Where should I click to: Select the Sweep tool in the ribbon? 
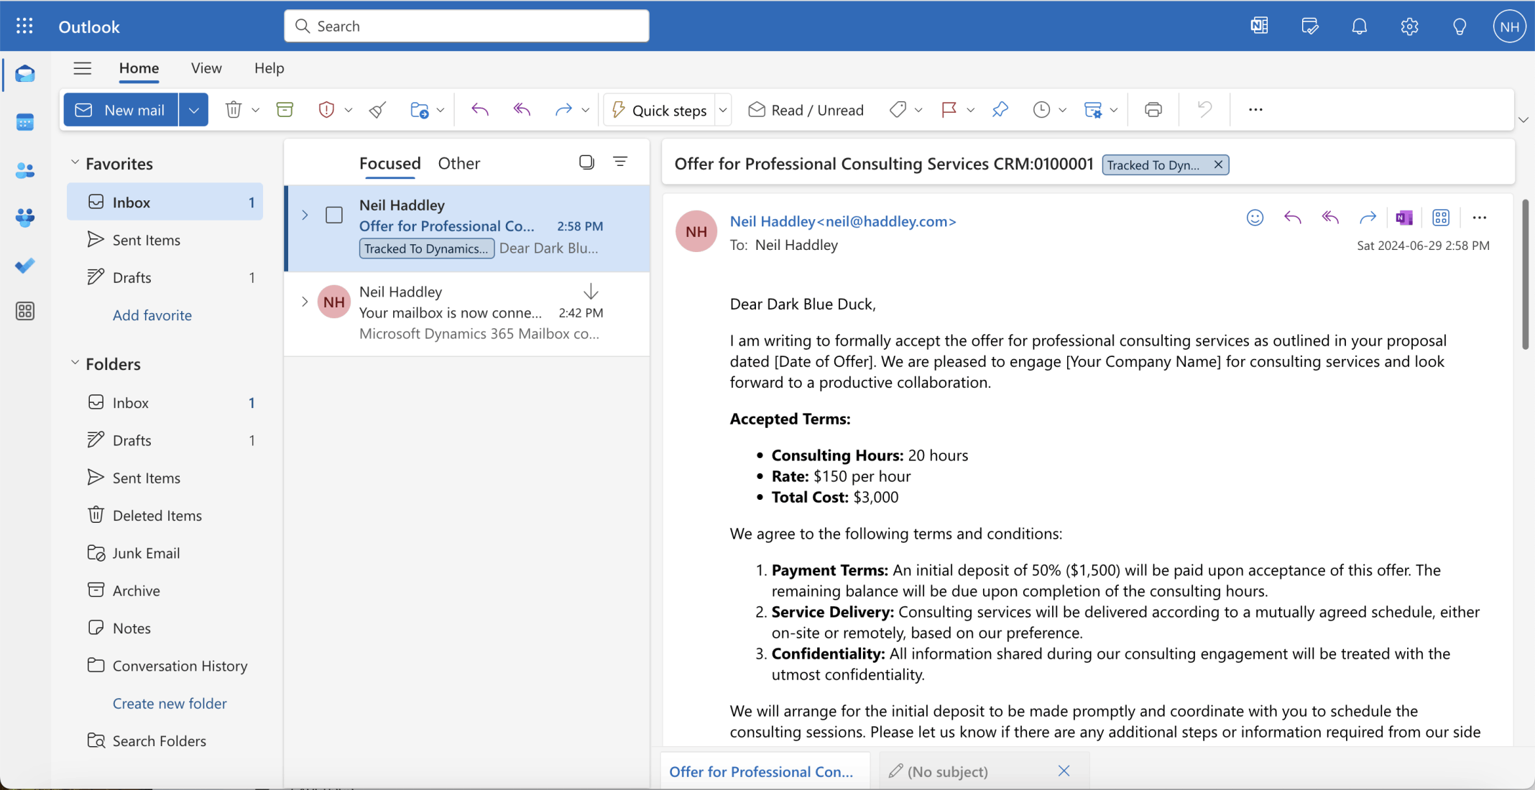tap(377, 109)
